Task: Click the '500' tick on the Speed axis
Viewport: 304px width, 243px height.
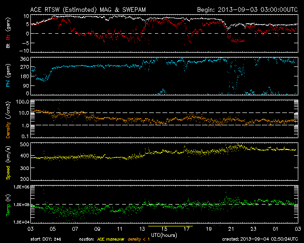Action: pos(25,144)
